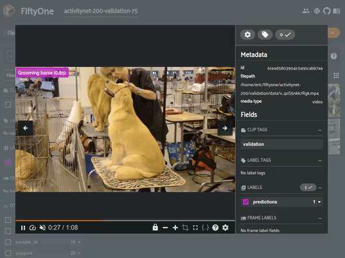
Task: Show the JSON view of the sample
Action: tap(205, 228)
